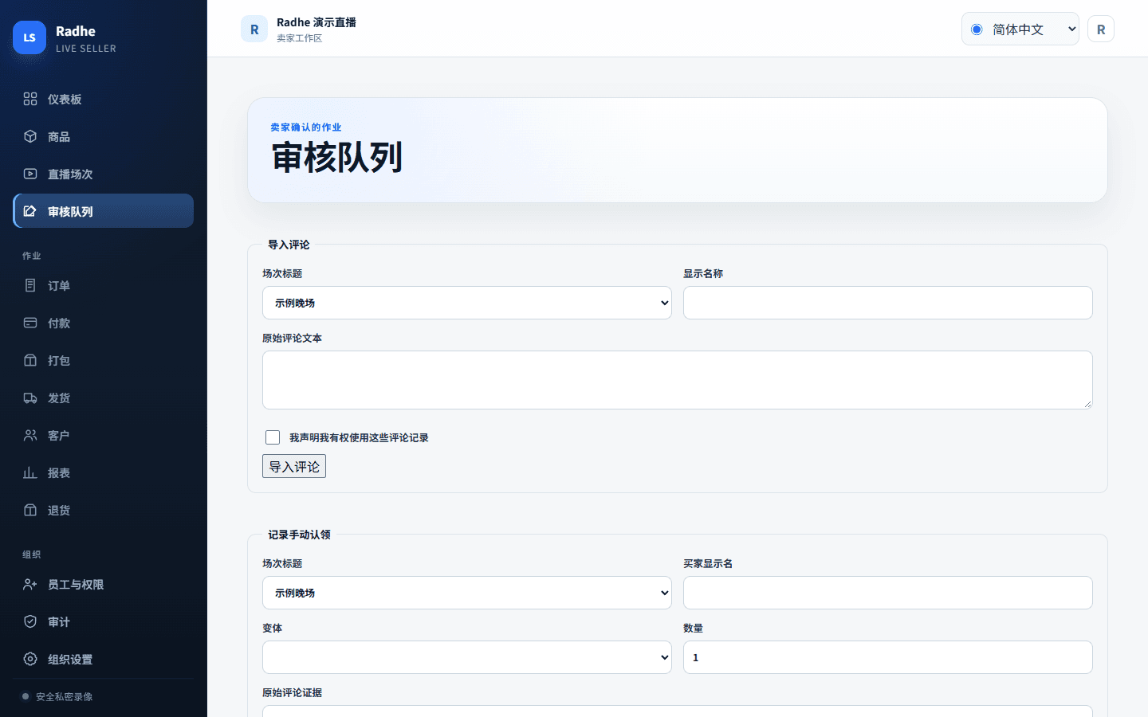1148x717 pixels.
Task: Open the 客户 label in the sidebar
Action: pyautogui.click(x=59, y=436)
